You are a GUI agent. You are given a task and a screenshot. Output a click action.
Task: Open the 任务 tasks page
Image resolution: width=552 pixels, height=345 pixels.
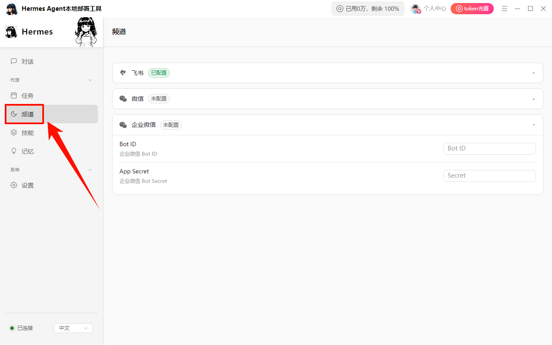point(51,96)
